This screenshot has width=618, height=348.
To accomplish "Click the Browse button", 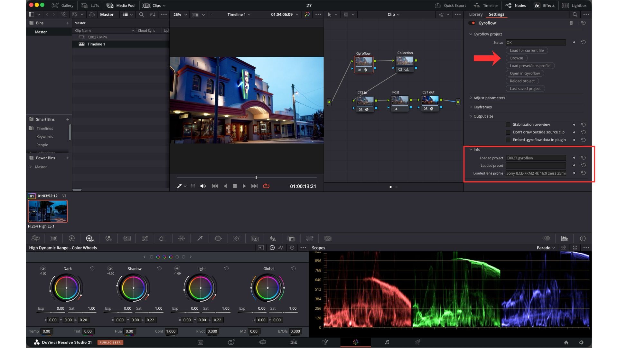I will (x=516, y=58).
